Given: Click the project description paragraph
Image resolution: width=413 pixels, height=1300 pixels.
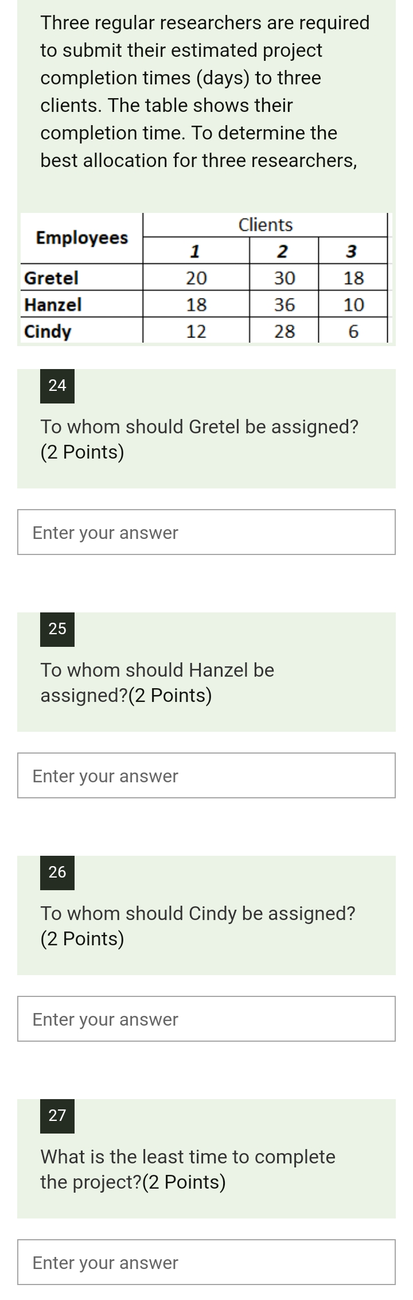Looking at the screenshot, I should tap(205, 91).
